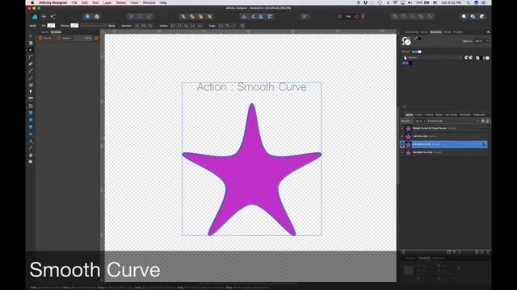This screenshot has height=290, width=517.
Task: Click the Stroke colour swatch in context toolbar
Action: (x=74, y=25)
